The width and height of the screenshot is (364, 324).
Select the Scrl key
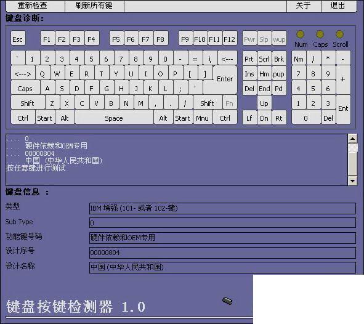[x=264, y=59]
